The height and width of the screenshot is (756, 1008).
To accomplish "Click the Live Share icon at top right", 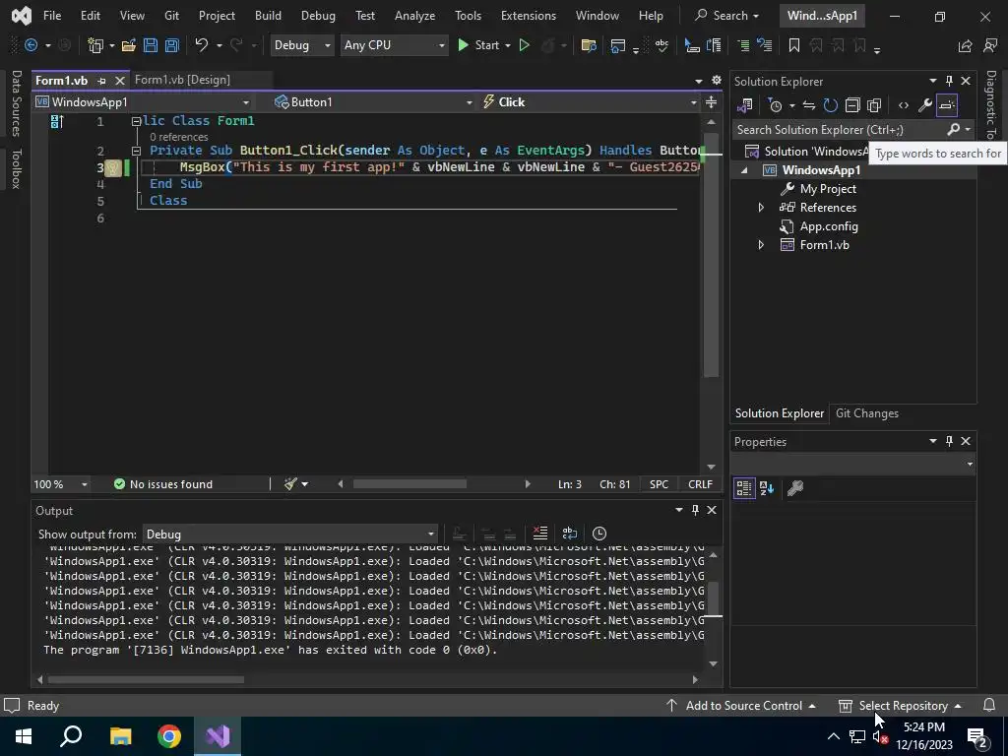I will 965,45.
